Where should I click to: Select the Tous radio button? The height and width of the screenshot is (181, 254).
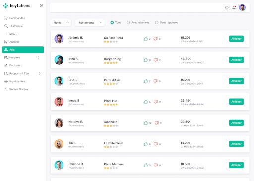tap(112, 22)
